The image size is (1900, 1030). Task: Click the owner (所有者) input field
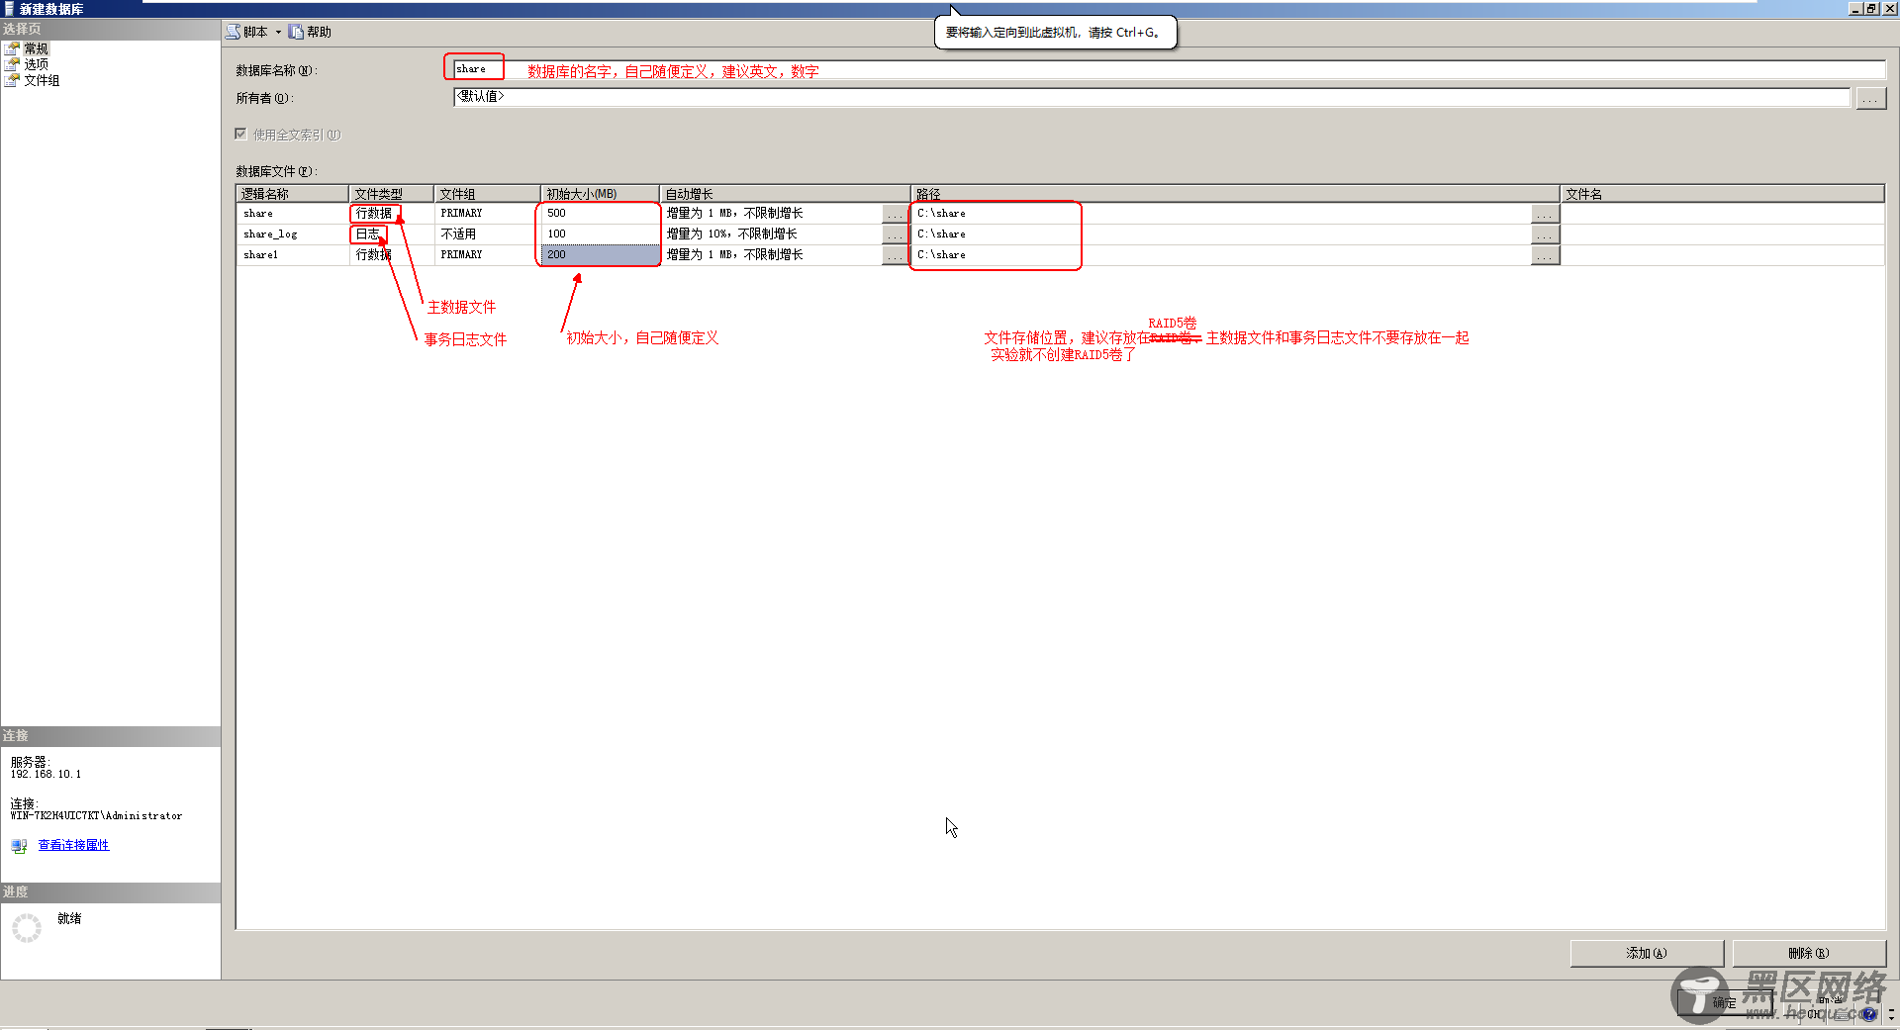1152,97
